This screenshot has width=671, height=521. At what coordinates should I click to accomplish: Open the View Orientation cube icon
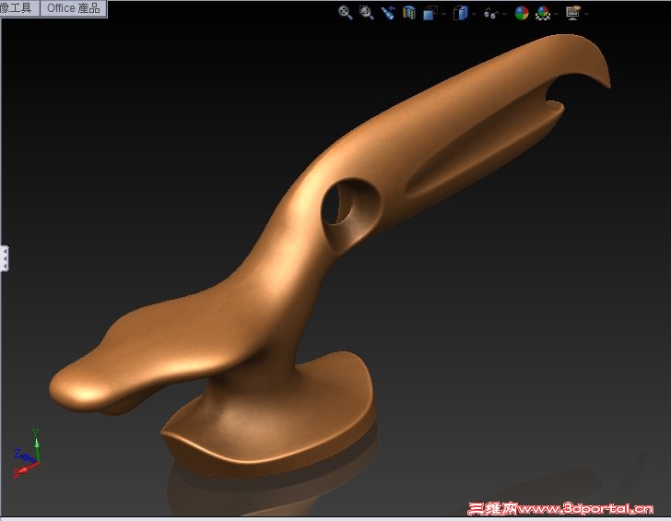pos(430,13)
